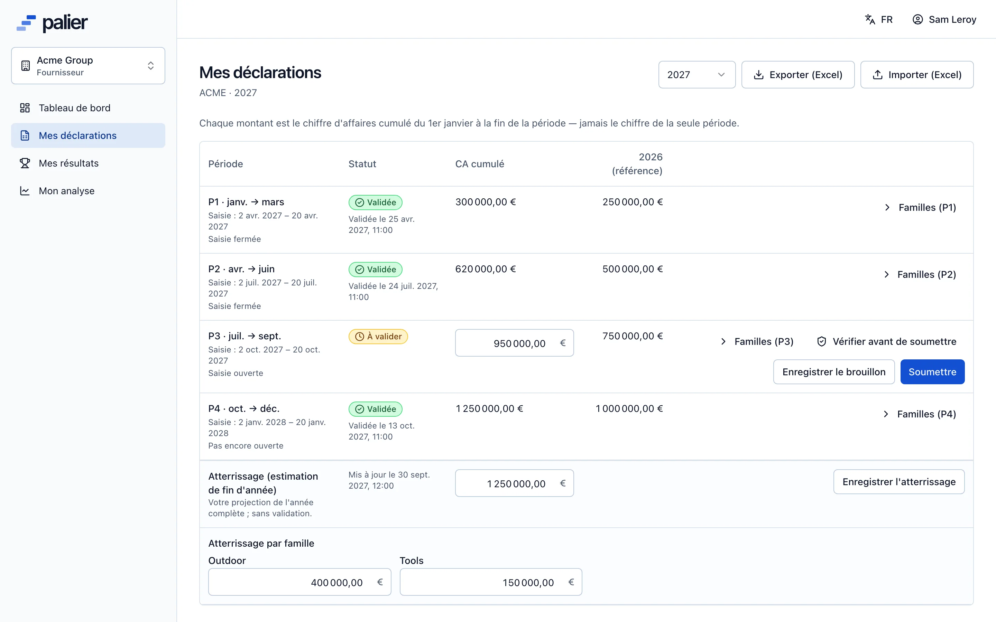The image size is (996, 622).
Task: Focus the Atterrissage field 1 250 000,00
Action: click(515, 483)
